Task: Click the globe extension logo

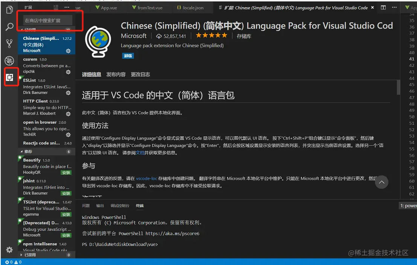Action: (98, 42)
